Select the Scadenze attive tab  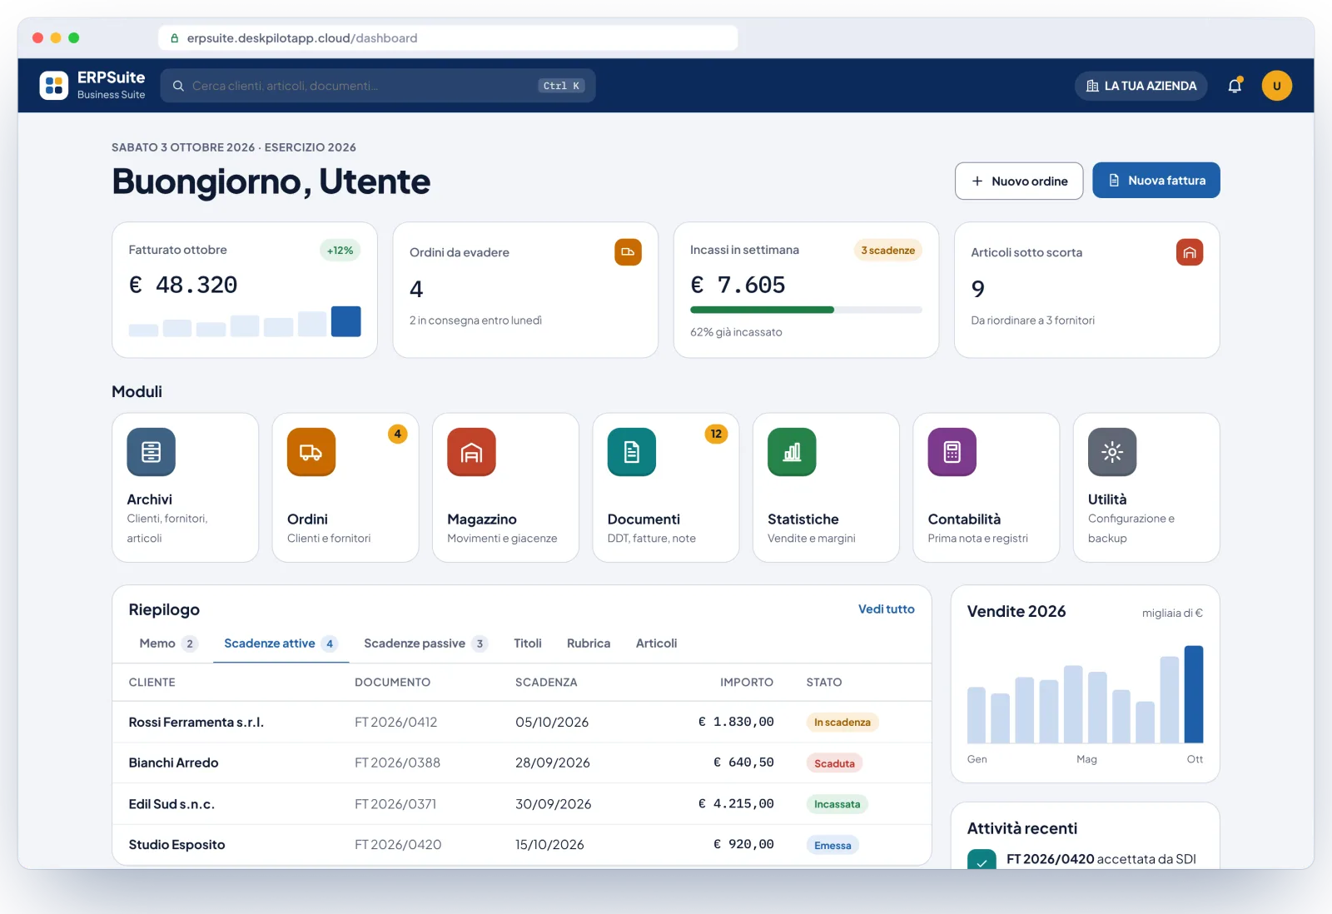[x=281, y=643]
